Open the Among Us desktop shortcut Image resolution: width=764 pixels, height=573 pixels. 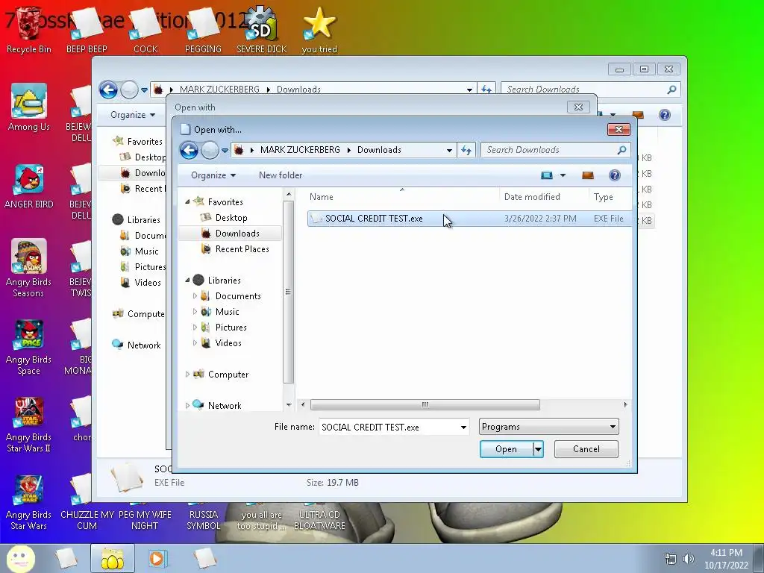[x=29, y=107]
